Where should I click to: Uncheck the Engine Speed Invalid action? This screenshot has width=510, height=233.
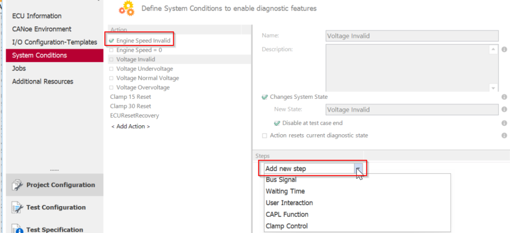pyautogui.click(x=111, y=41)
